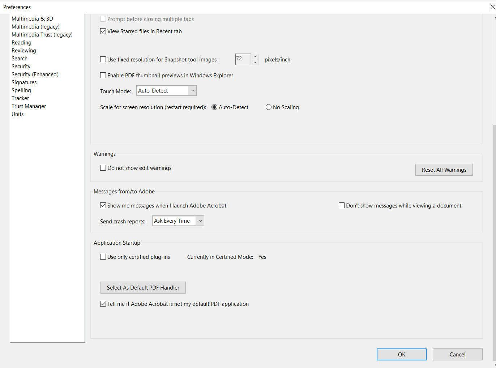Enable the 'Use fixed resolution for Snapshot tool images' option
The height and width of the screenshot is (368, 496).
point(103,59)
